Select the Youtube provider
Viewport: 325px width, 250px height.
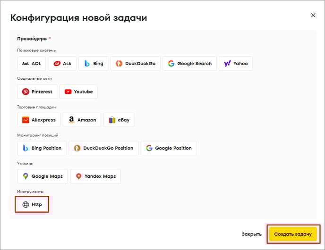(x=79, y=92)
